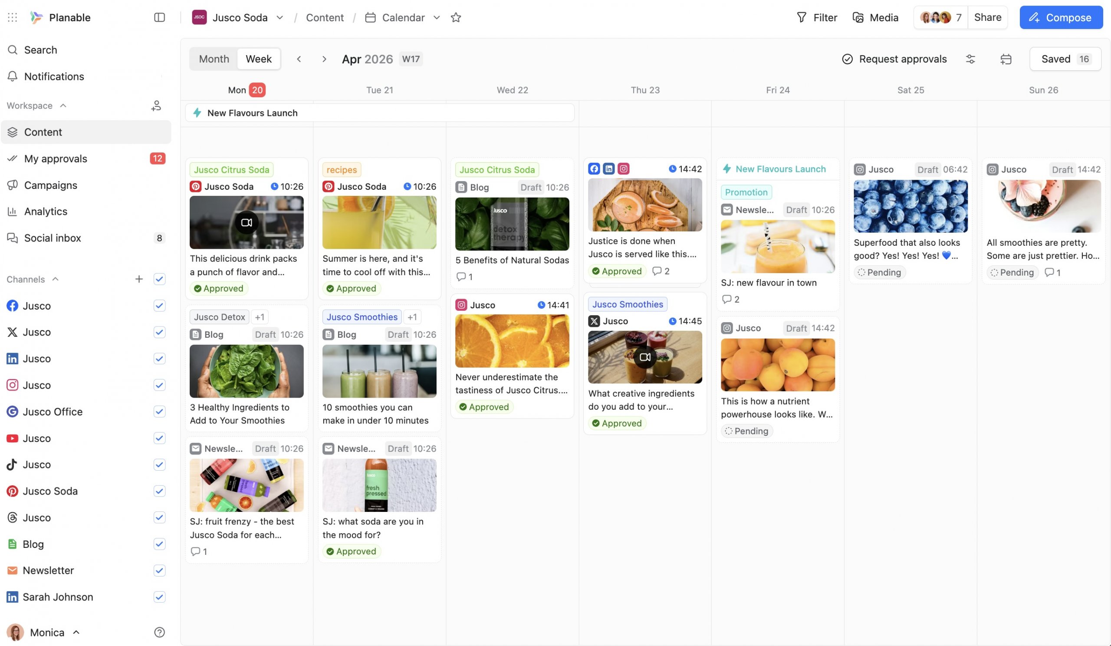
Task: Click the calendar sync icon beside Saved
Action: (1006, 59)
